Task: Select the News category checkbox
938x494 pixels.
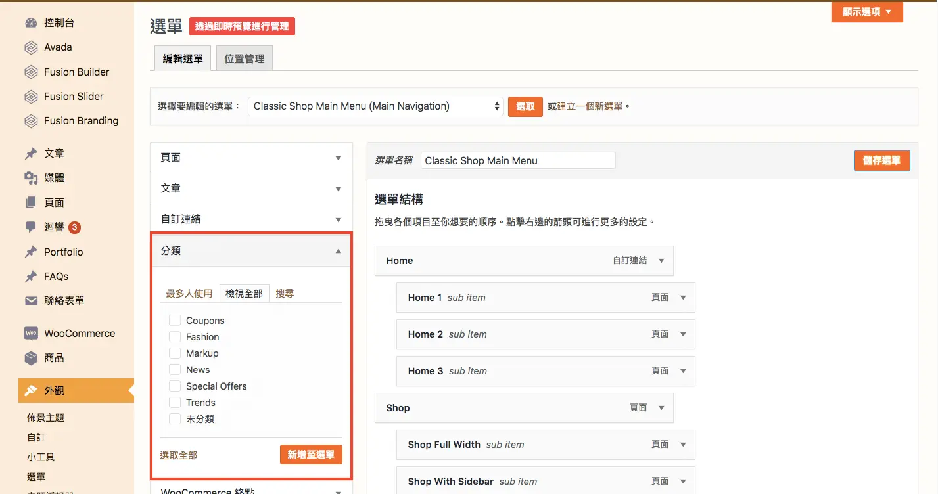Action: [x=175, y=370]
